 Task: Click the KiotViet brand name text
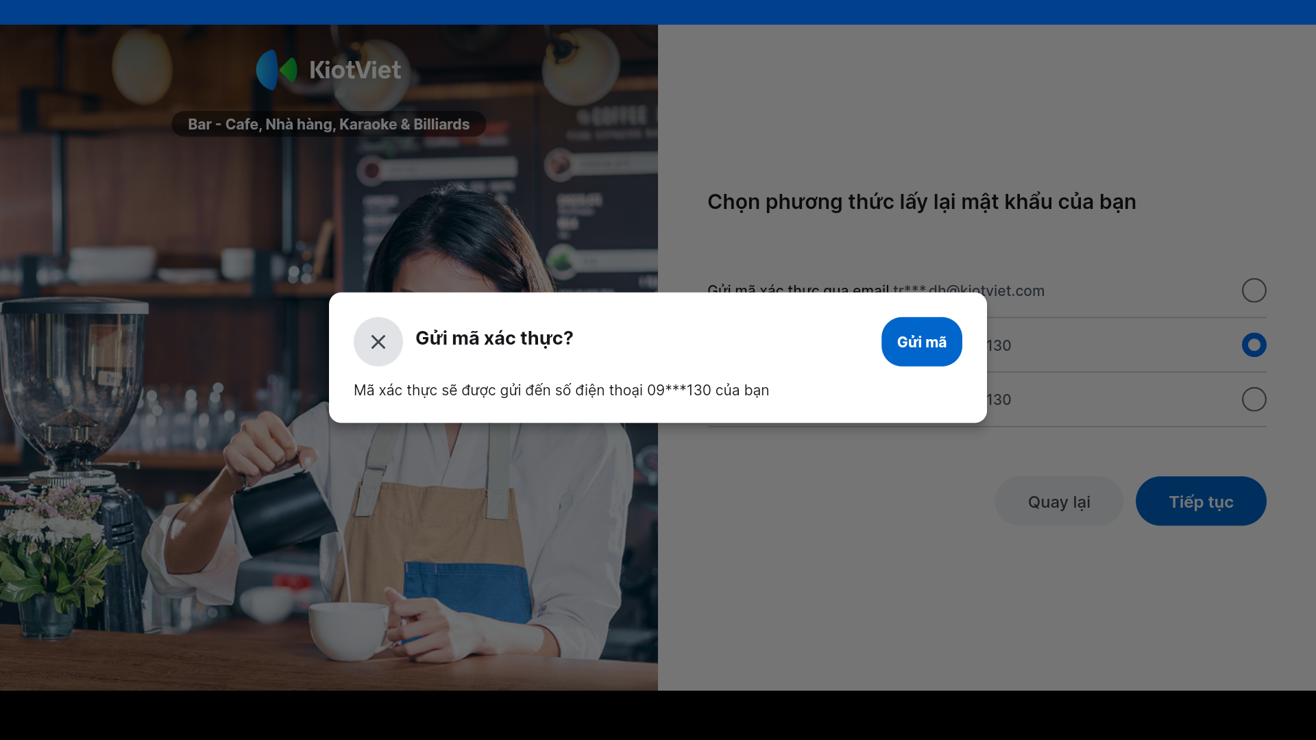coord(355,69)
